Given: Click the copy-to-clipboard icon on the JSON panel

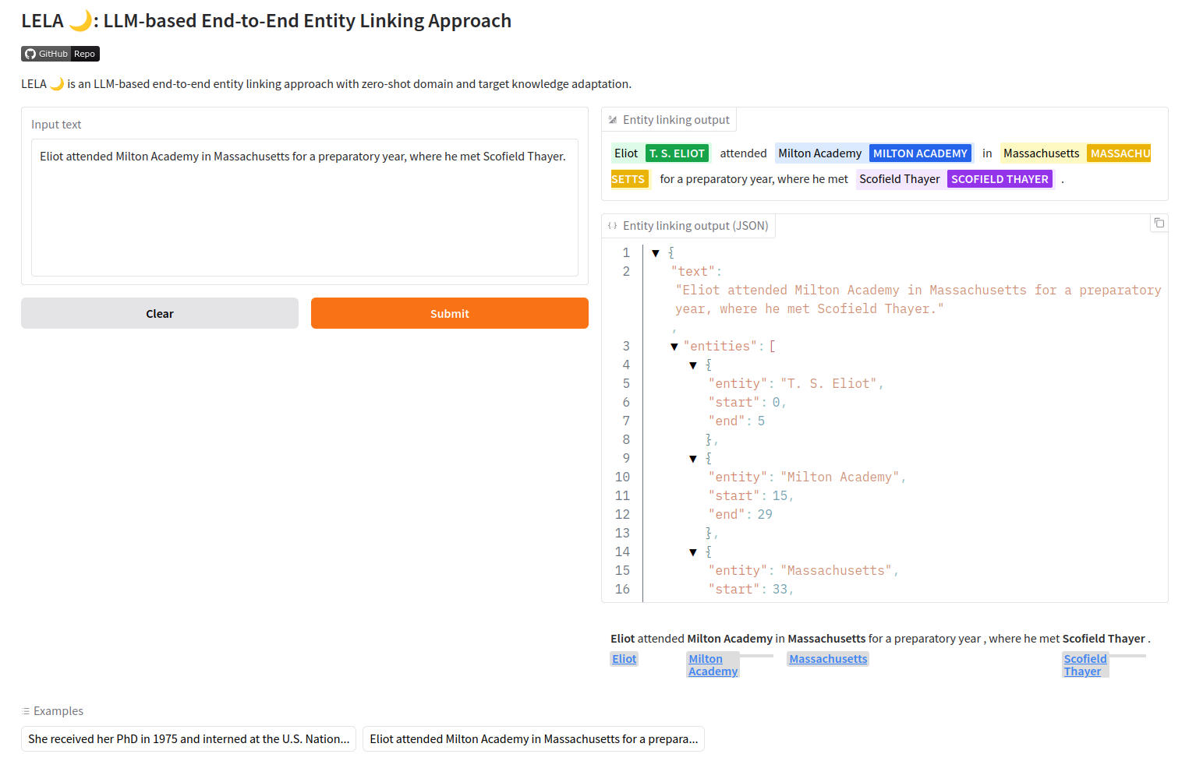Looking at the screenshot, I should [1159, 223].
